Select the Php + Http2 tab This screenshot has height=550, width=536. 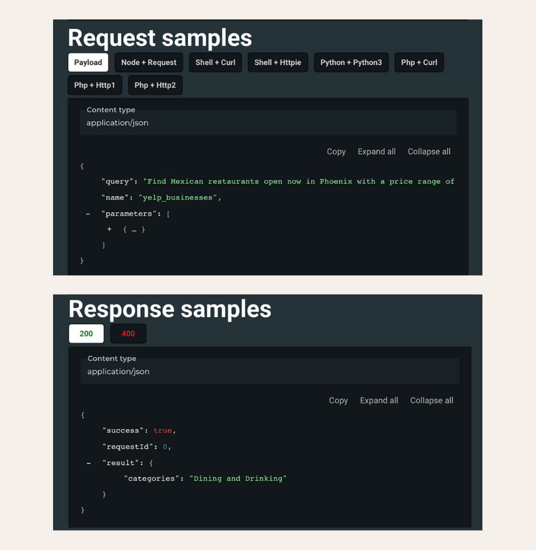tap(155, 86)
